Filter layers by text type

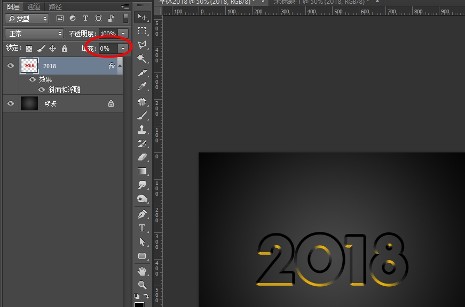[x=85, y=18]
